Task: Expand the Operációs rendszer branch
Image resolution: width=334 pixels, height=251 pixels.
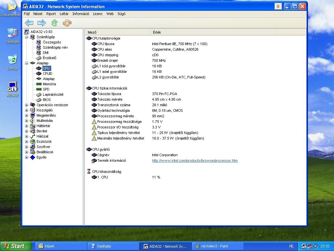Action: 27,105
